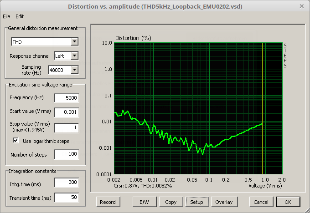The width and height of the screenshot is (310, 213).
Task: Click the Copy button
Action: [x=171, y=202]
